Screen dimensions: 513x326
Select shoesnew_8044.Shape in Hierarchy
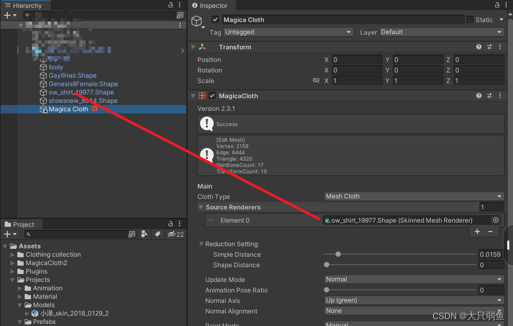point(83,101)
